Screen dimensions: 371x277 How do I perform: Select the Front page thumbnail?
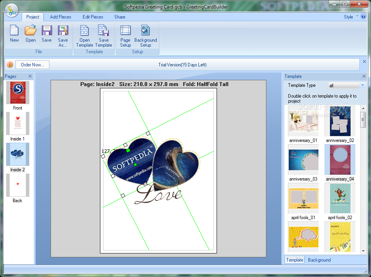[x=18, y=93]
